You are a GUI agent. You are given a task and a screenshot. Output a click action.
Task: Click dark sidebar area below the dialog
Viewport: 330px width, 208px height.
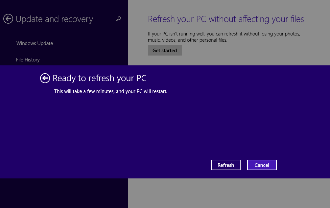pos(64,194)
